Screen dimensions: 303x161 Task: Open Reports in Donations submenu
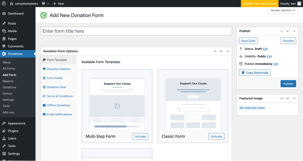tap(8, 81)
